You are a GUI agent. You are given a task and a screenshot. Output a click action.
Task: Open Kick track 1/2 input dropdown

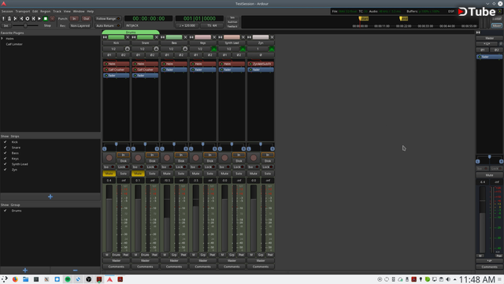click(x=113, y=49)
